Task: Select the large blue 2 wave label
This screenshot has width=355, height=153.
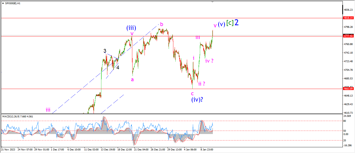Action: point(236,23)
